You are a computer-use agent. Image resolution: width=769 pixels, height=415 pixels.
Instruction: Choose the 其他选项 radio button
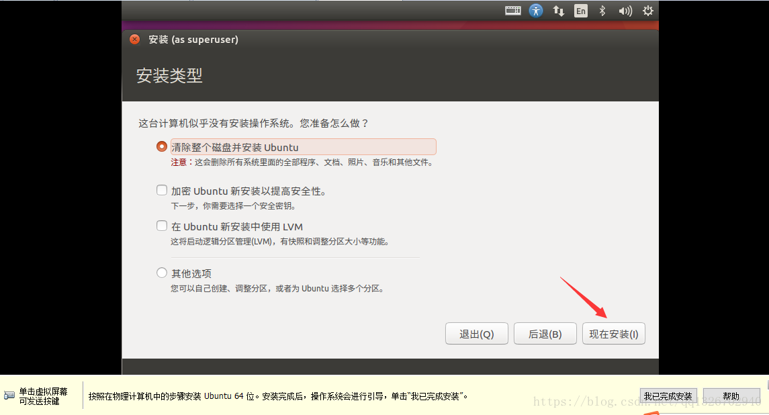(162, 273)
